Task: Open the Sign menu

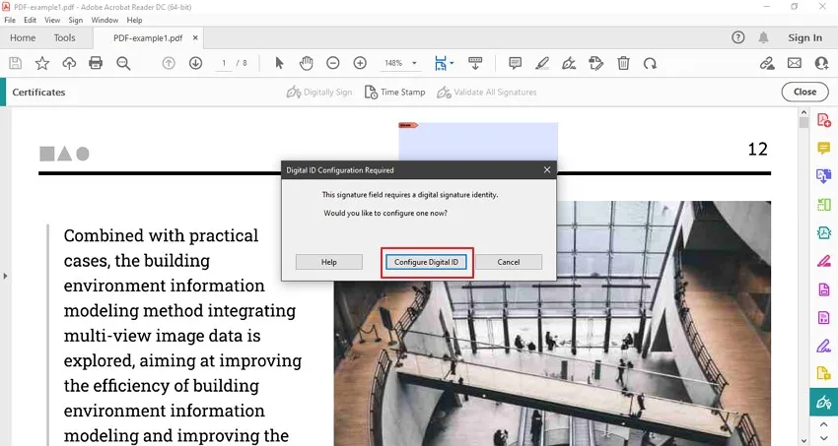Action: (x=75, y=20)
